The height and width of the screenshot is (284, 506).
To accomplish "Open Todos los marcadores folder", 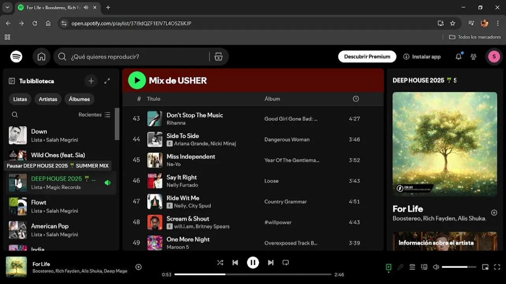I will click(x=475, y=37).
